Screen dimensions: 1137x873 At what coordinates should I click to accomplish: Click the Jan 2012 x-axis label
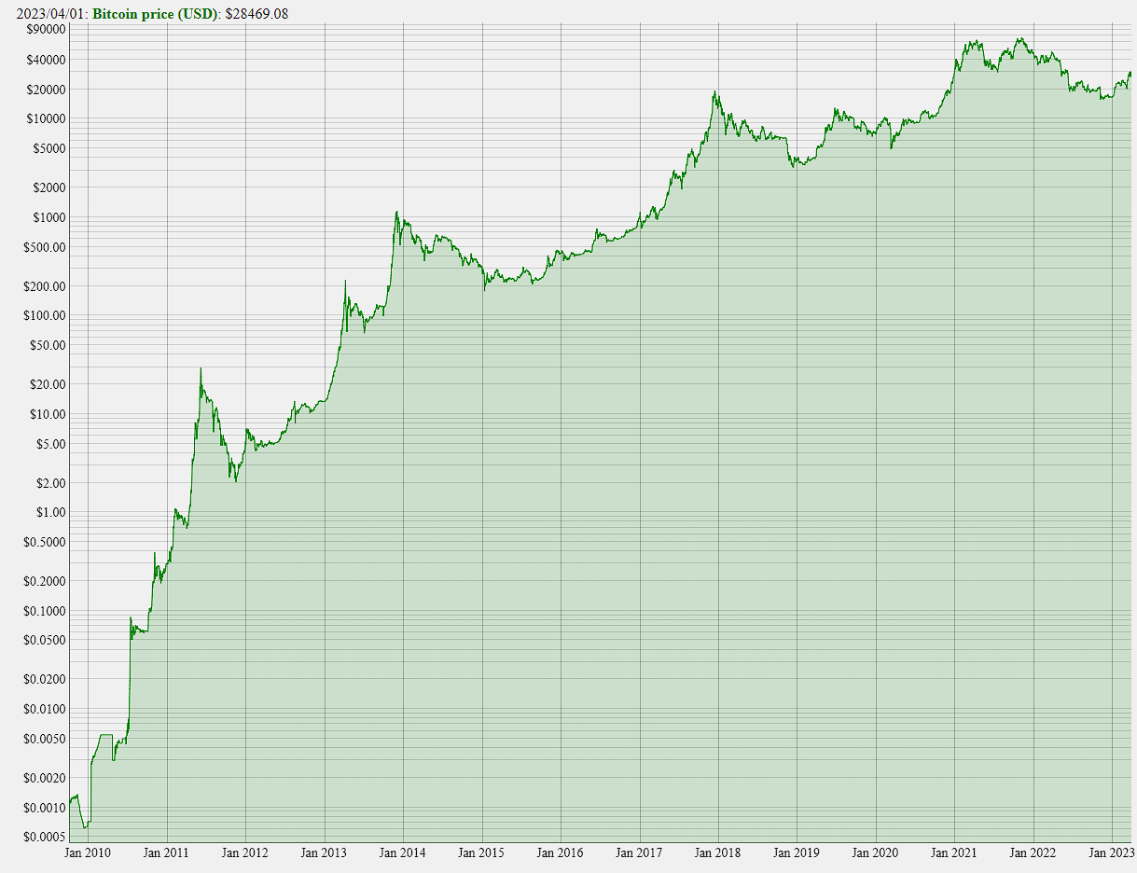coord(245,852)
